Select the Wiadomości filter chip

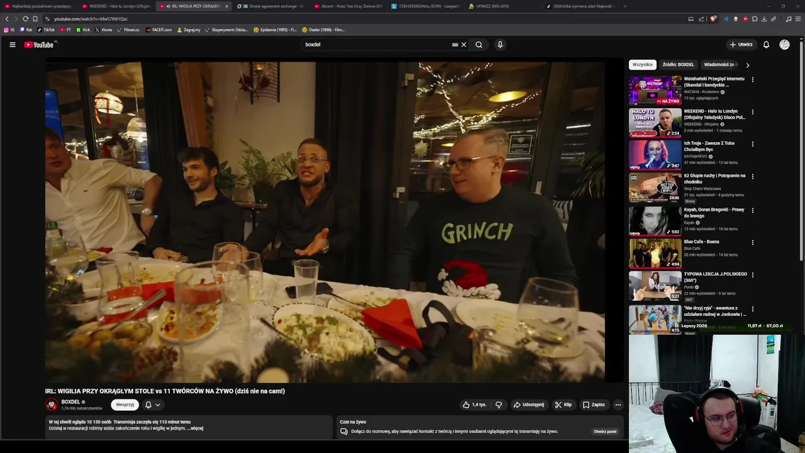[720, 64]
